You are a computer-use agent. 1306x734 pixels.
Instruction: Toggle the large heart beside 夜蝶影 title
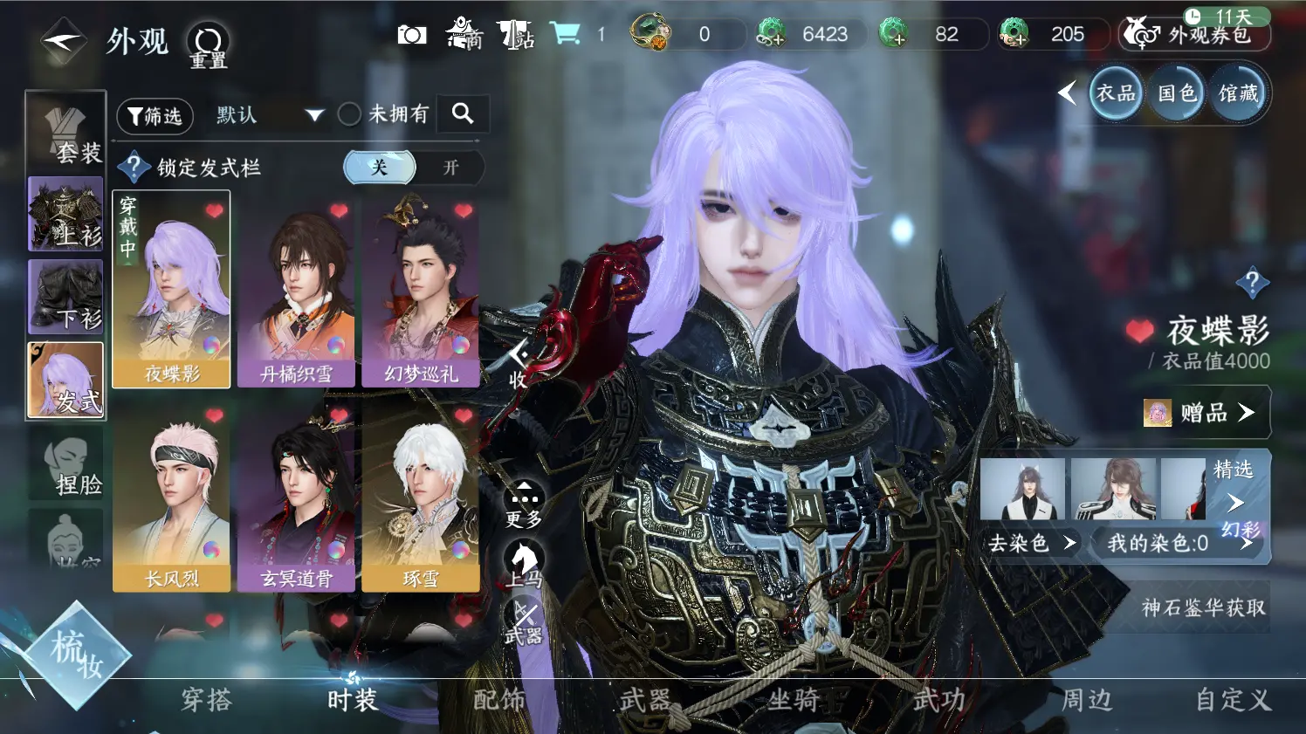point(1139,331)
